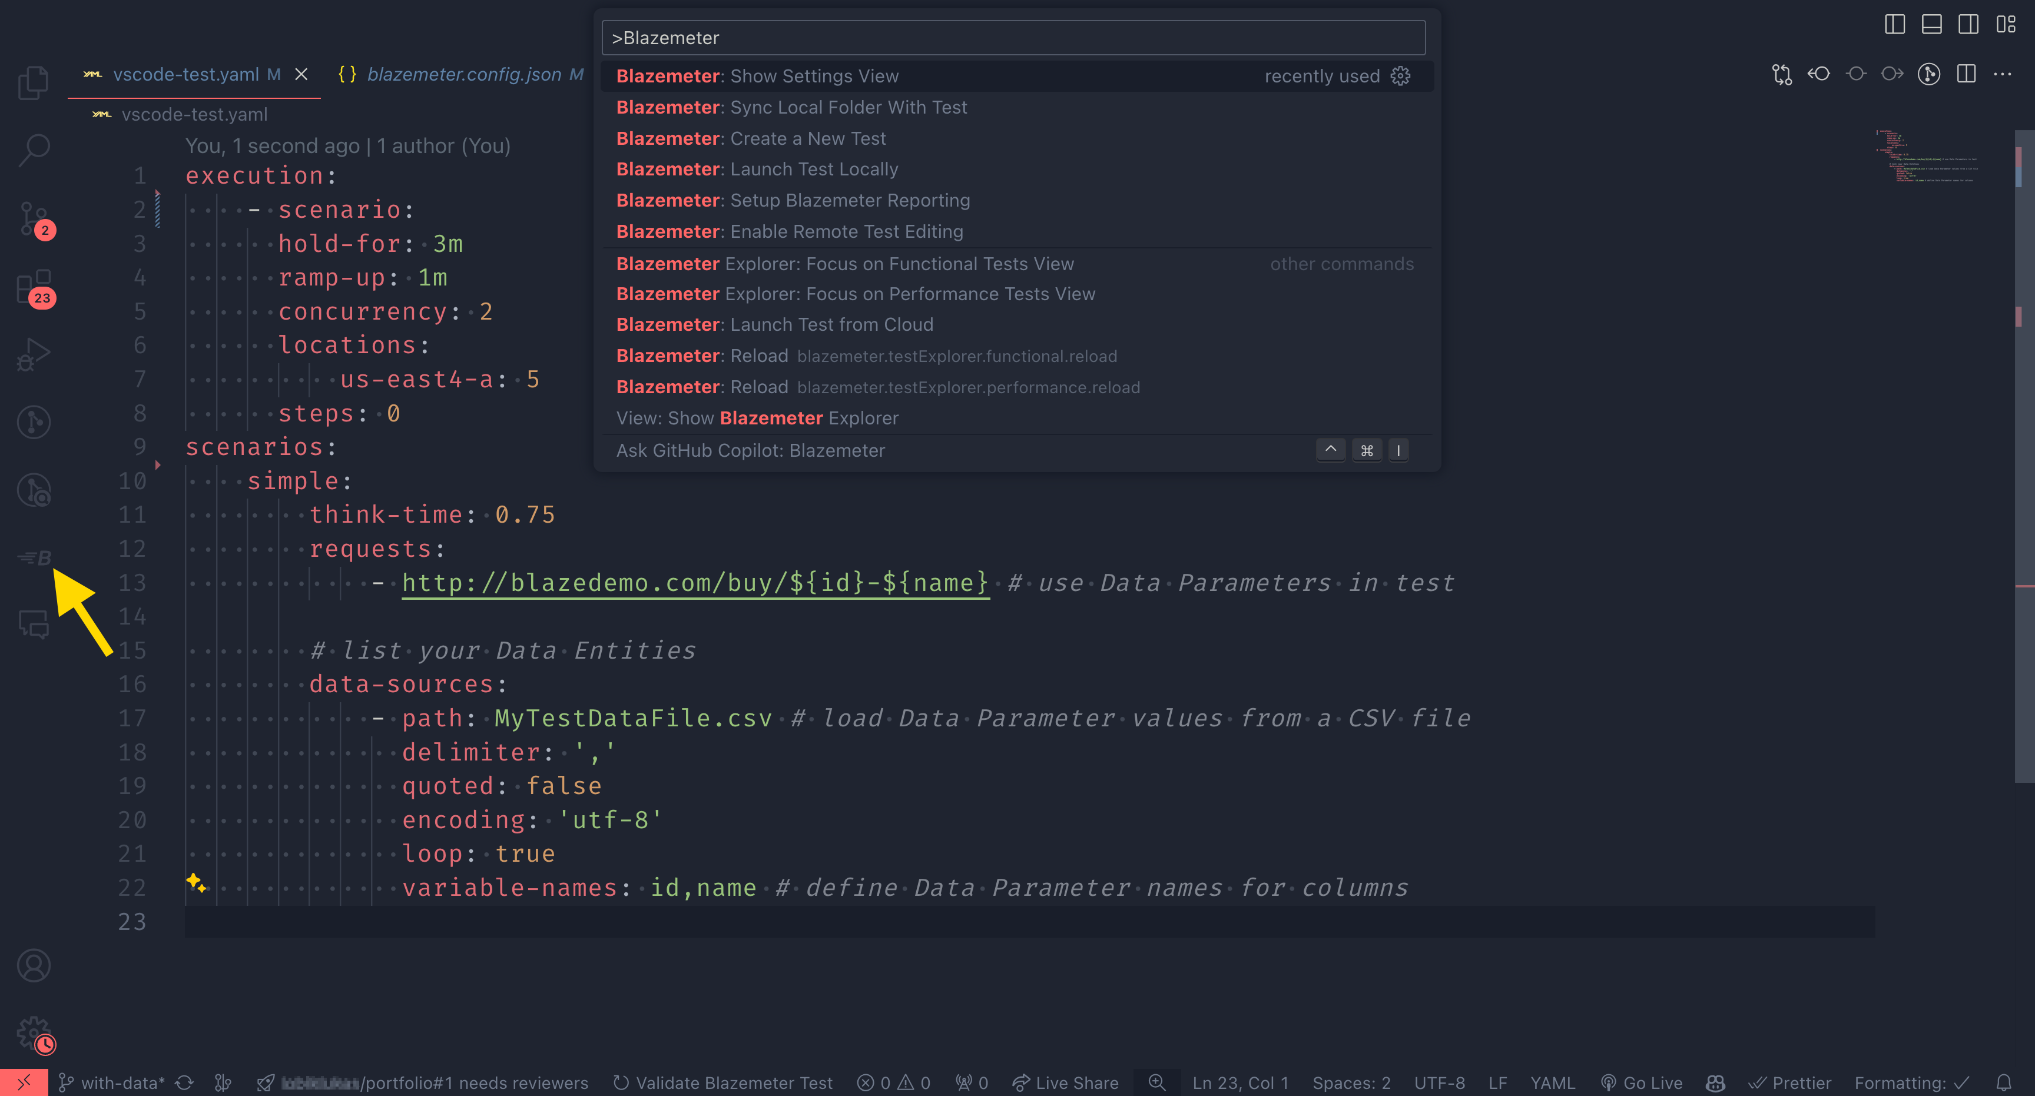Open portfolio#1 needs reviewers pull request
Image resolution: width=2035 pixels, height=1096 pixels.
[423, 1082]
